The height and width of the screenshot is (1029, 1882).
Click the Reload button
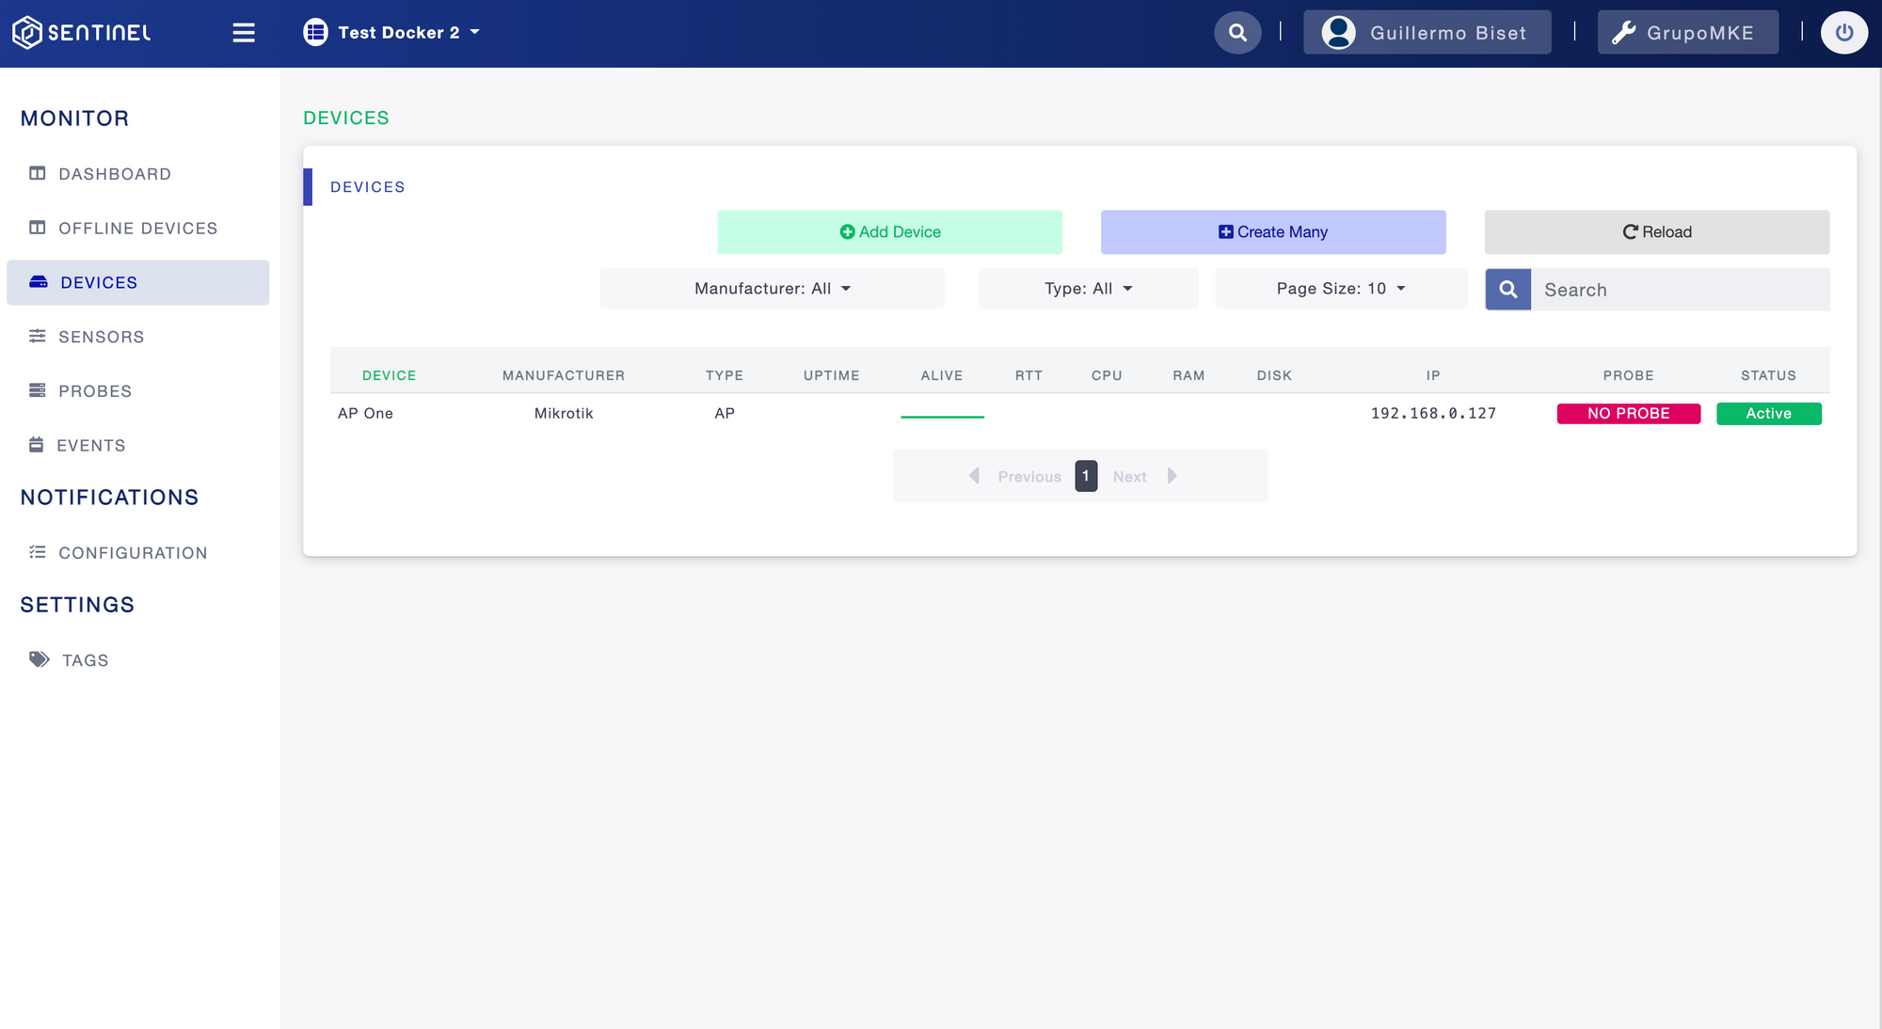tap(1657, 232)
